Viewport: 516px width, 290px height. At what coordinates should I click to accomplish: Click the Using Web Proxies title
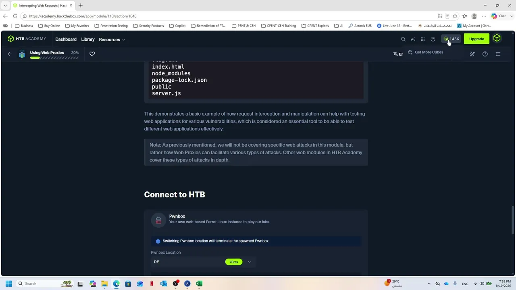pyautogui.click(x=47, y=53)
